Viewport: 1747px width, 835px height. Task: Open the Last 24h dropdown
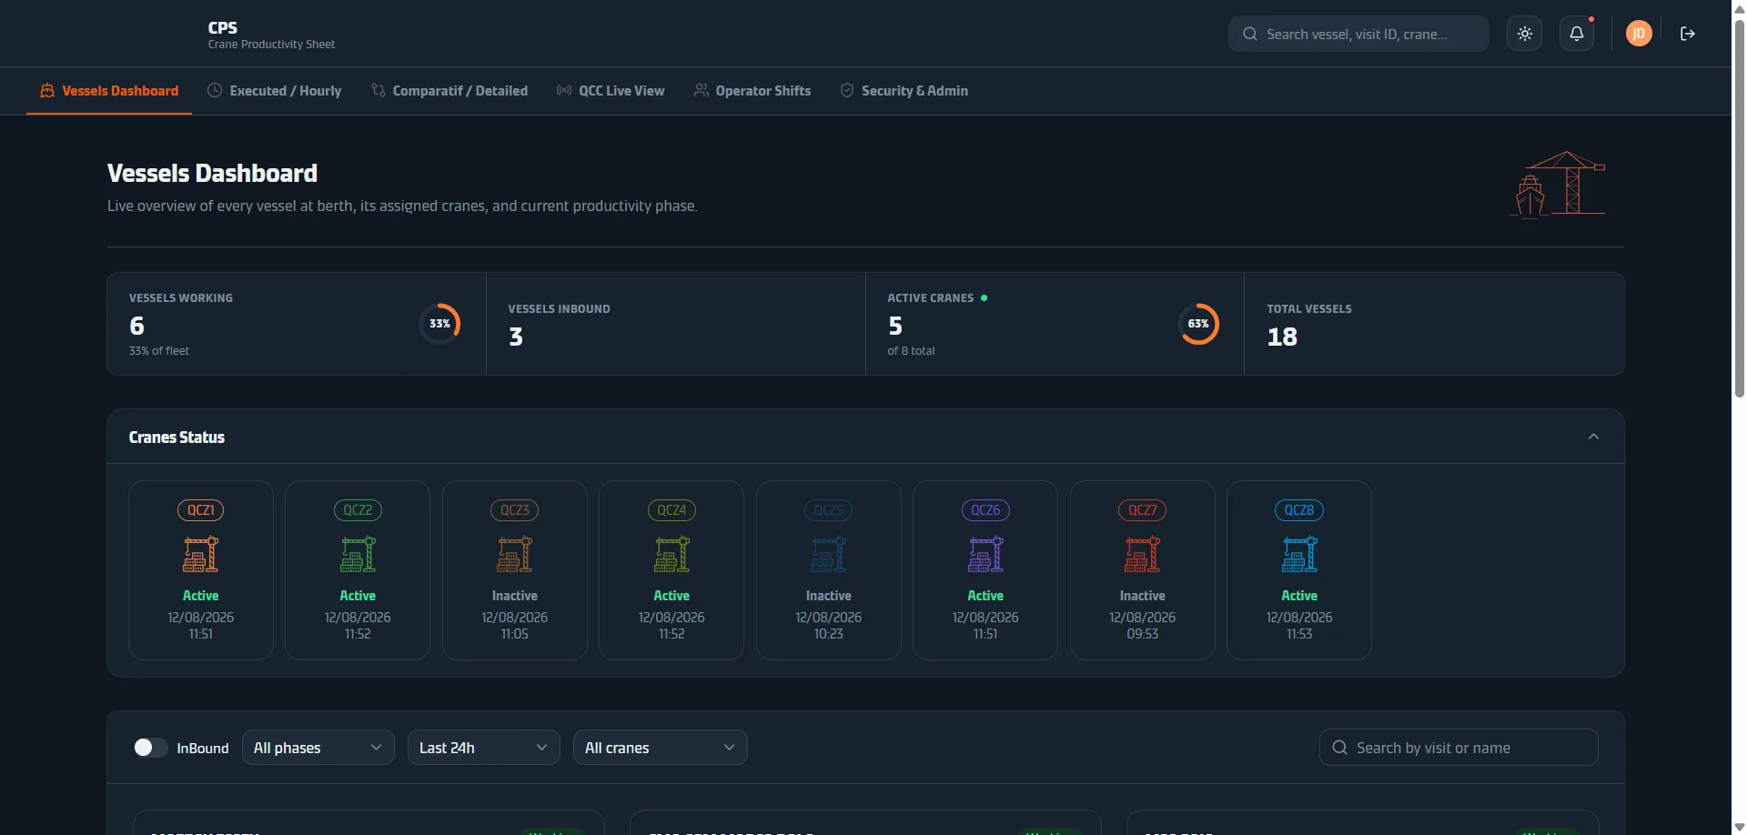click(x=484, y=748)
